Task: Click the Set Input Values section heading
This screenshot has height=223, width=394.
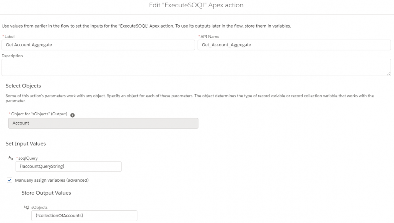Action: pos(26,144)
